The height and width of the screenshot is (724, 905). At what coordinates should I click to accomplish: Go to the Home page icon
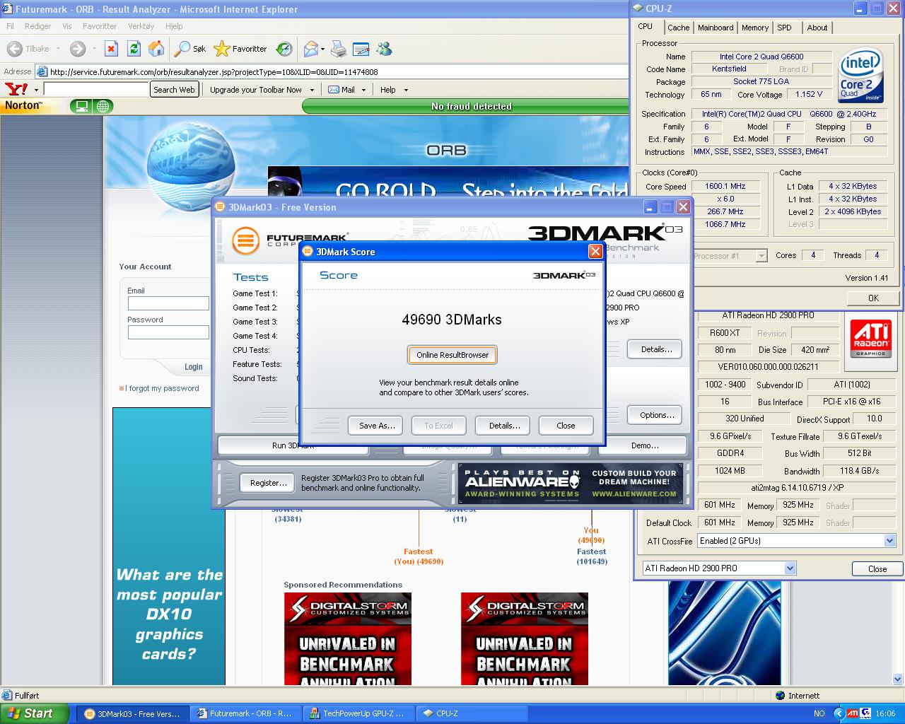click(156, 49)
